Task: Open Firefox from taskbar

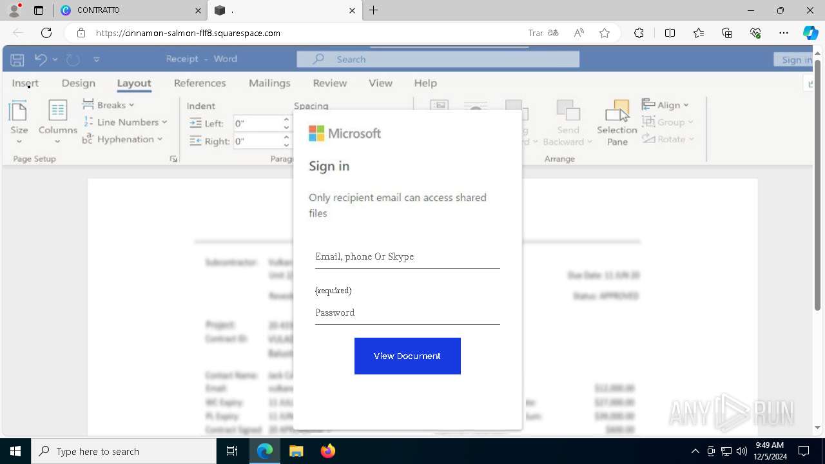Action: point(327,451)
